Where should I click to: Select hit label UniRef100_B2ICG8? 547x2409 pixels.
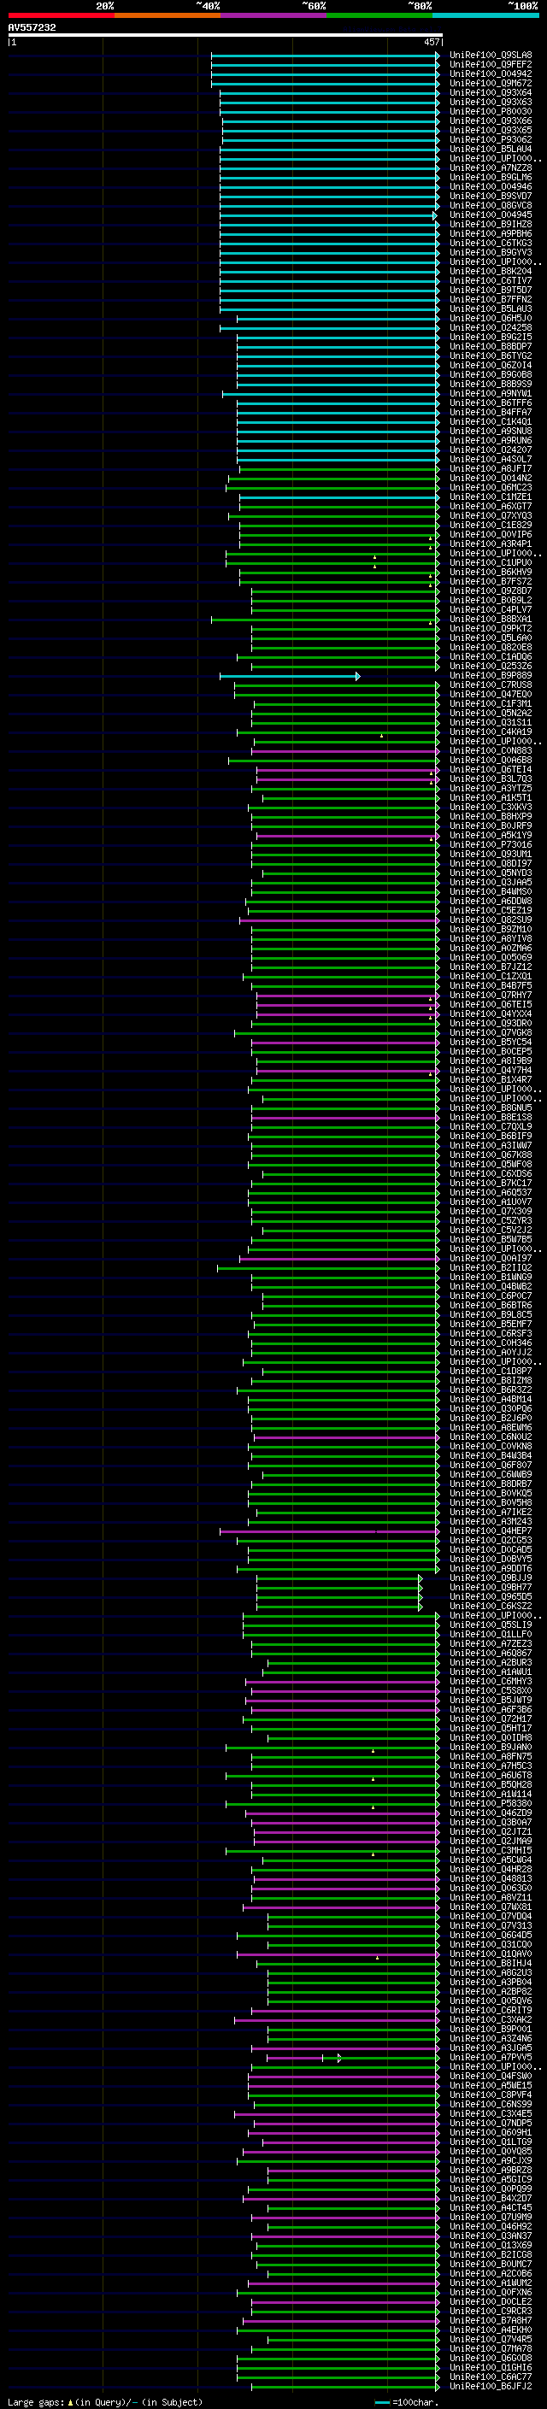click(490, 2254)
